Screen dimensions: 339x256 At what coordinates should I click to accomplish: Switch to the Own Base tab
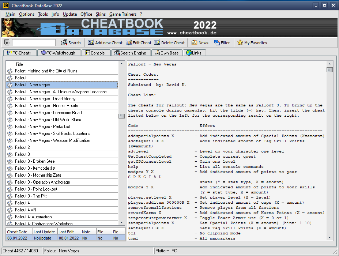167,53
